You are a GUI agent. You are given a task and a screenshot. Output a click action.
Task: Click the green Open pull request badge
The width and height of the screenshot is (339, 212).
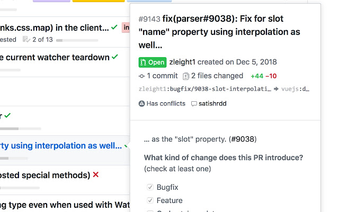[x=152, y=63]
